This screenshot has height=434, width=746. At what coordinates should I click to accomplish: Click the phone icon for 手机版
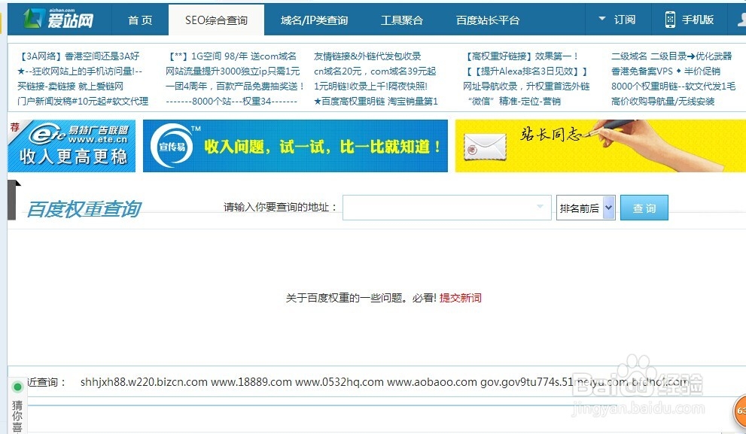coord(670,20)
